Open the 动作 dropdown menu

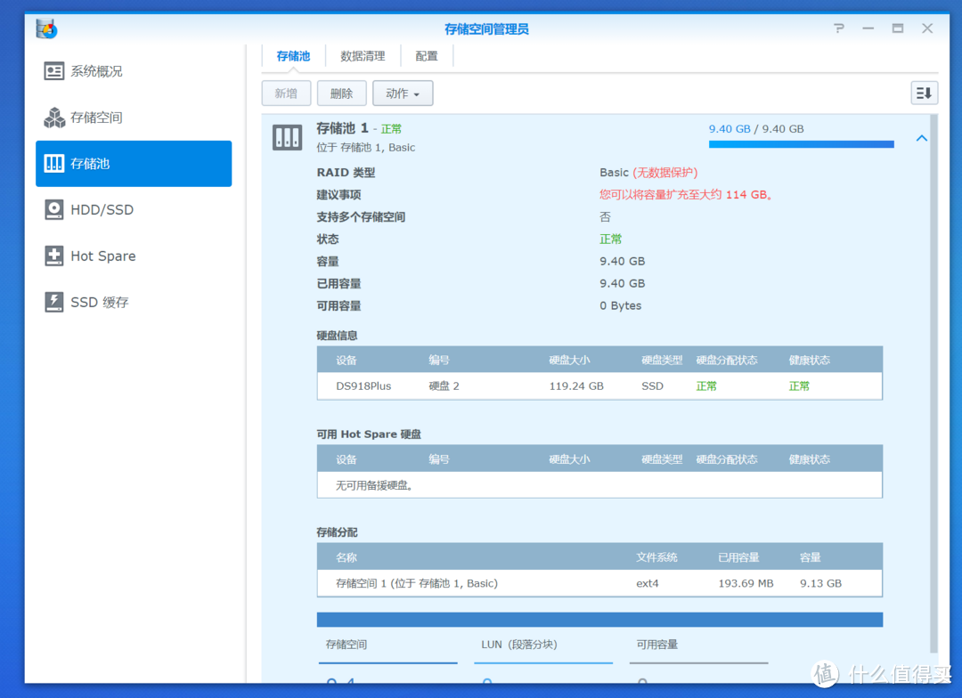[403, 93]
